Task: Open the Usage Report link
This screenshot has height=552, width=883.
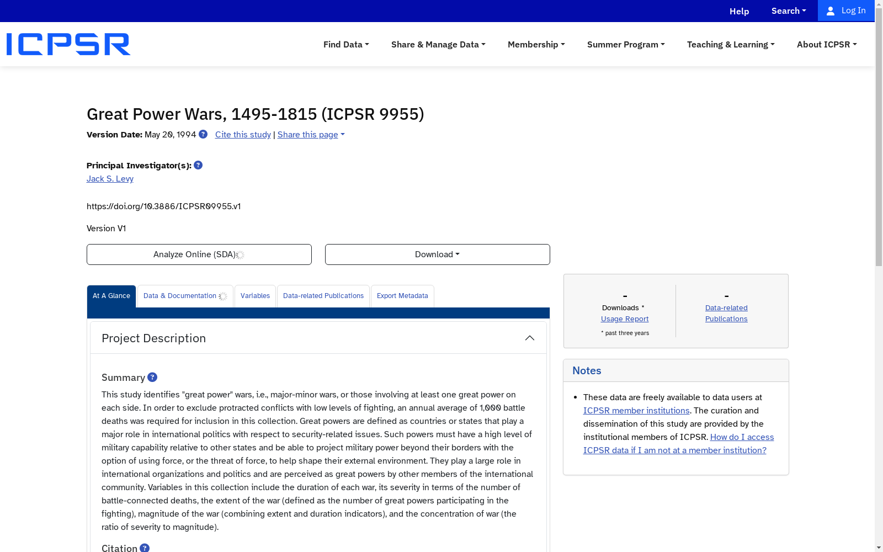Action: tap(625, 319)
